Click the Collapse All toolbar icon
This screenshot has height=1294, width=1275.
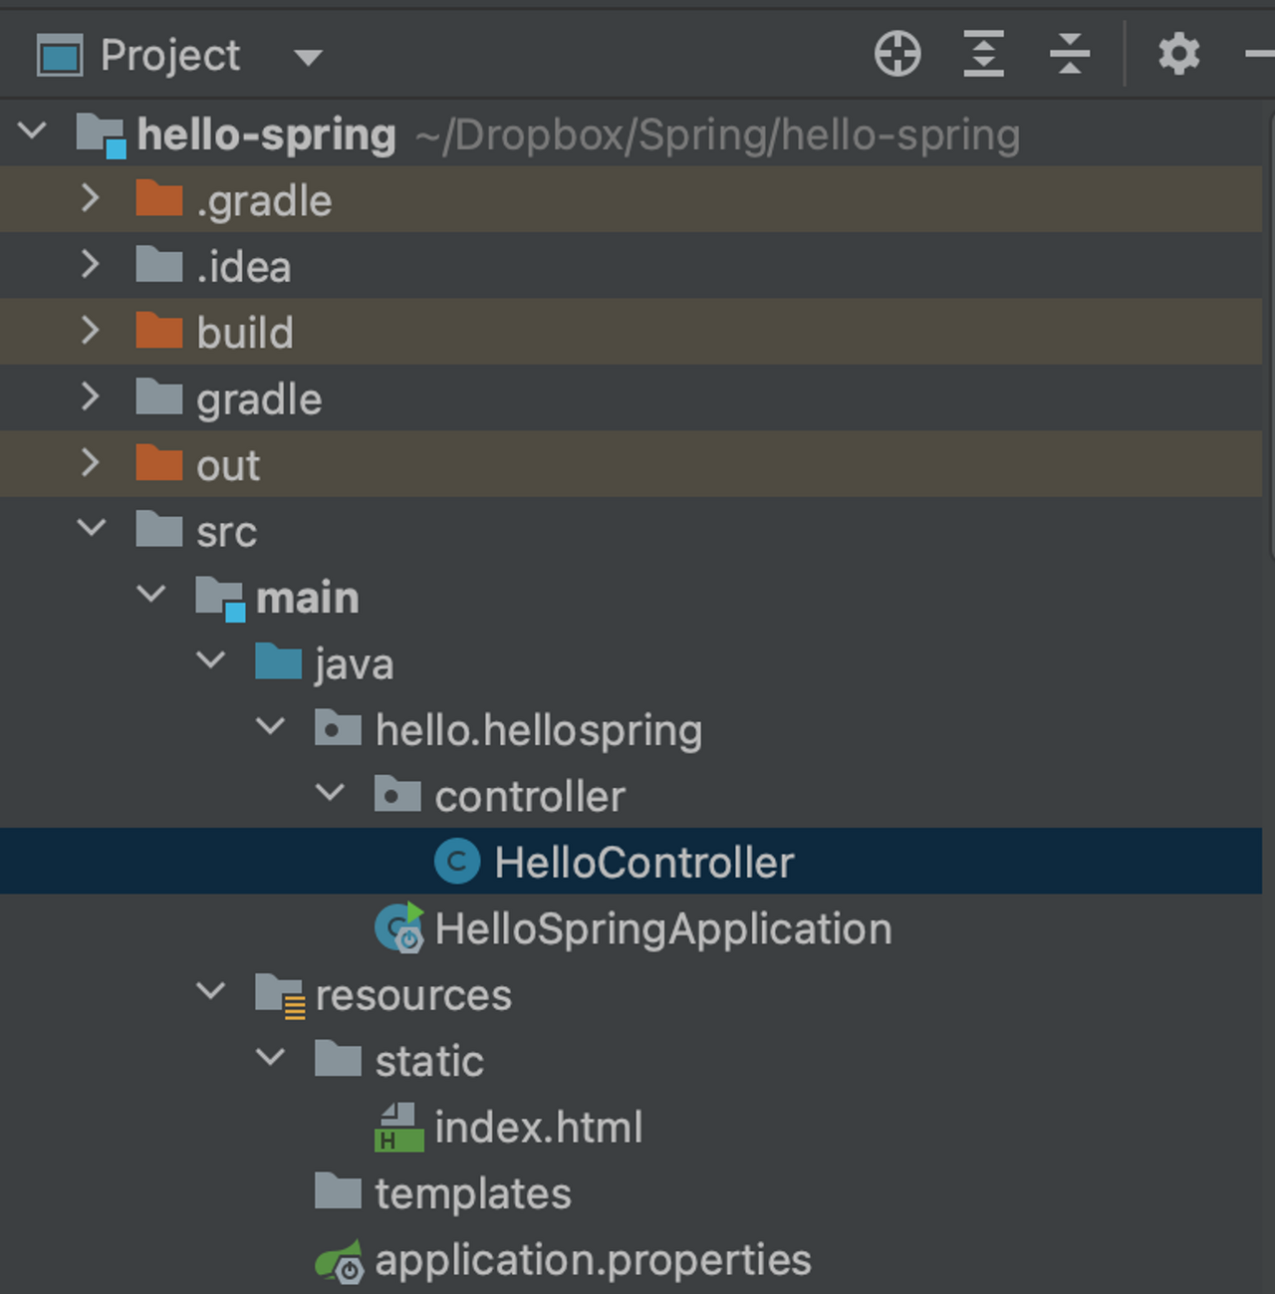click(1070, 54)
